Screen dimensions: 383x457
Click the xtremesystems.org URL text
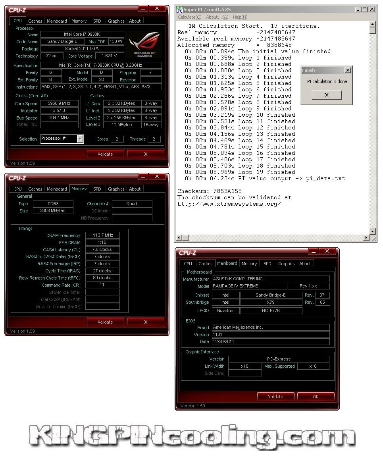(229, 204)
